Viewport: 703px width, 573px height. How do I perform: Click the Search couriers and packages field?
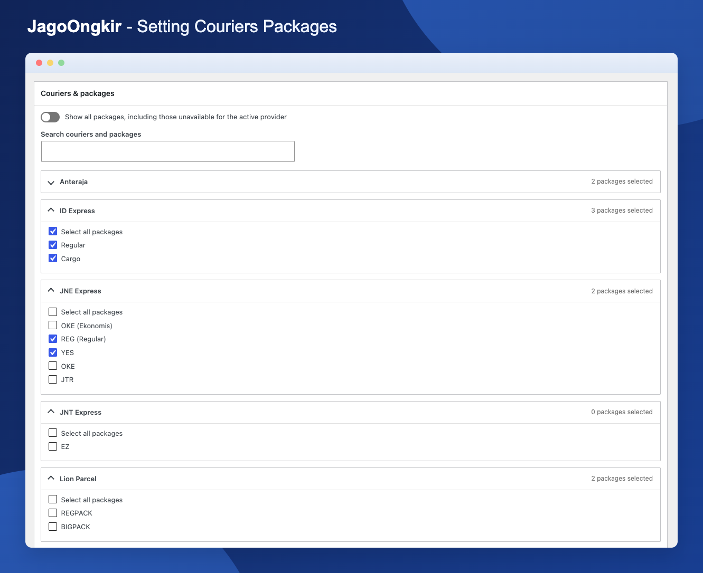[x=168, y=151]
